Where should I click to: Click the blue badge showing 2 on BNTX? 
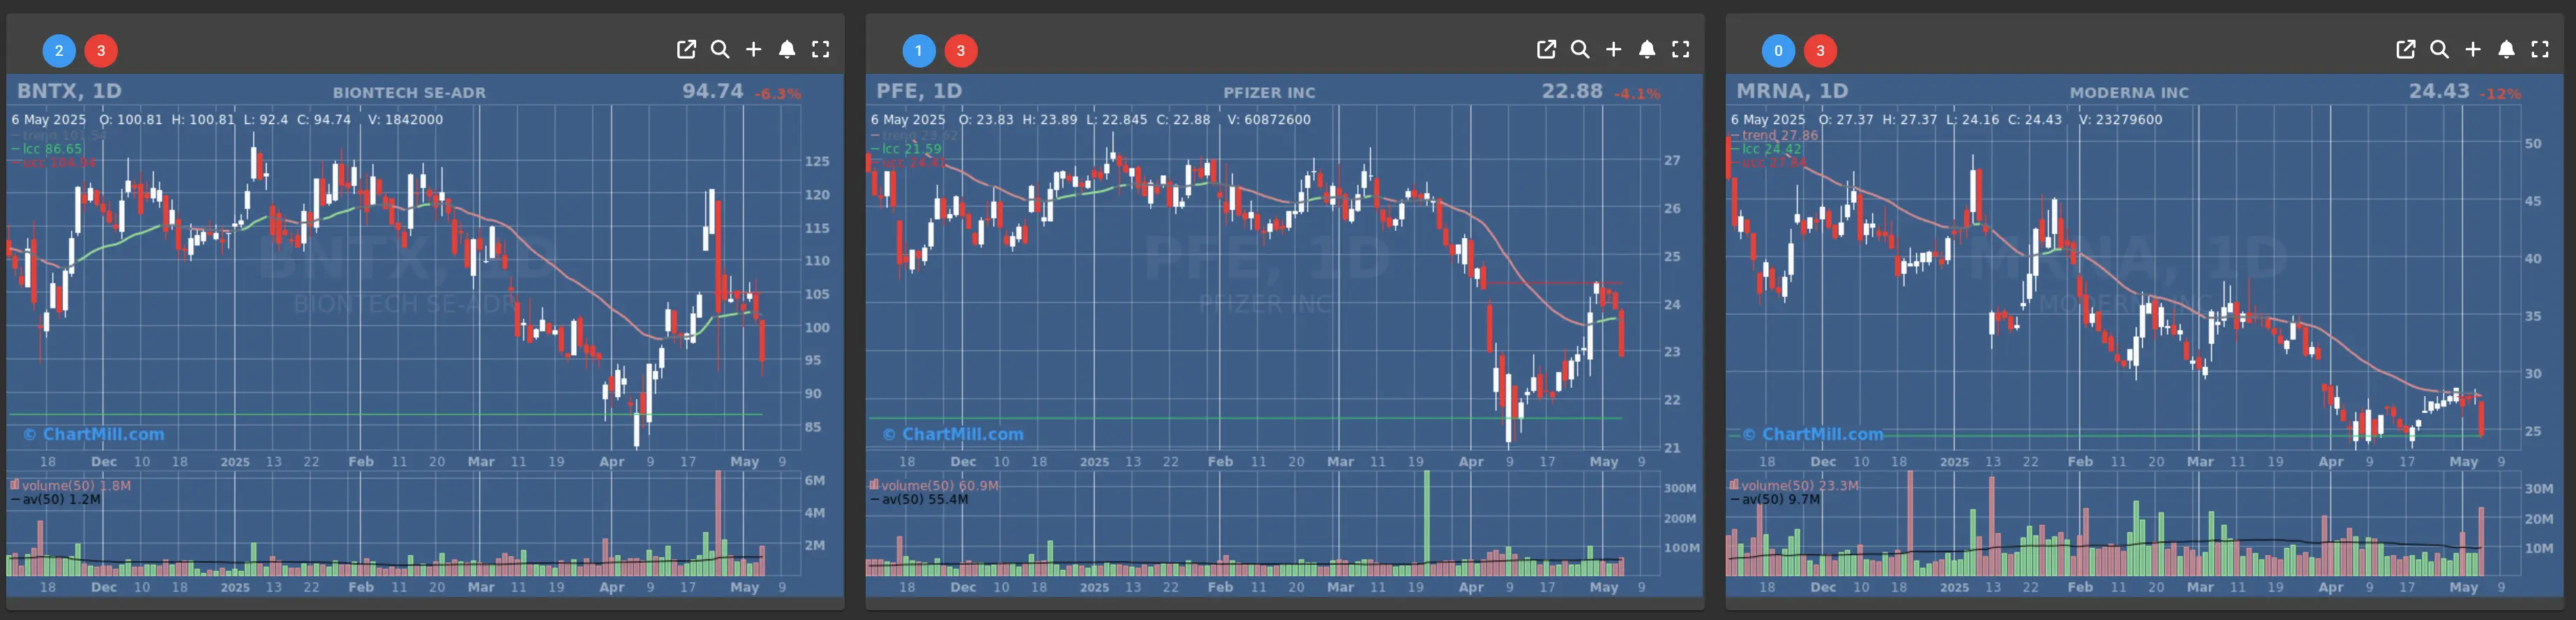(x=59, y=50)
